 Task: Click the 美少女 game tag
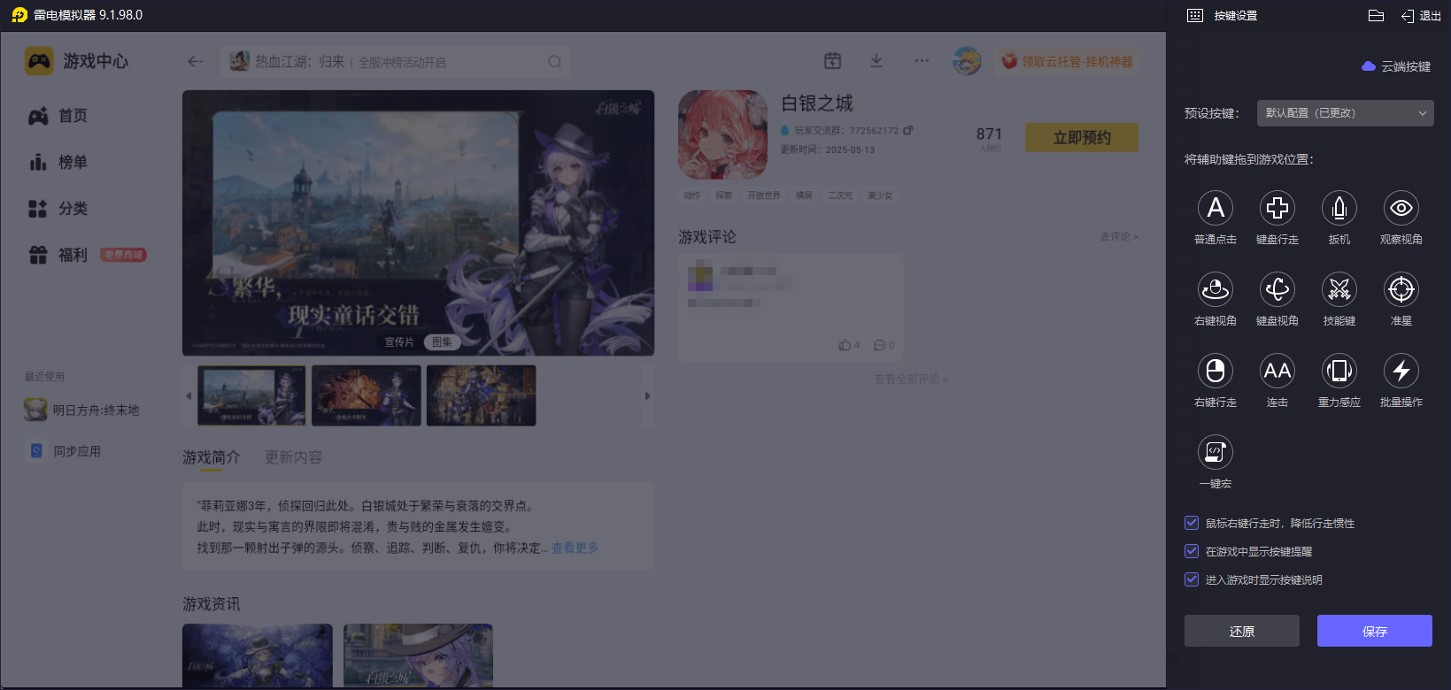(880, 195)
